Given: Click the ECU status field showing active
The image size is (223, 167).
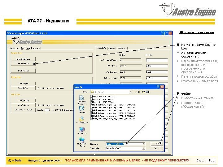Looking at the screenshot, I should pos(157,66).
